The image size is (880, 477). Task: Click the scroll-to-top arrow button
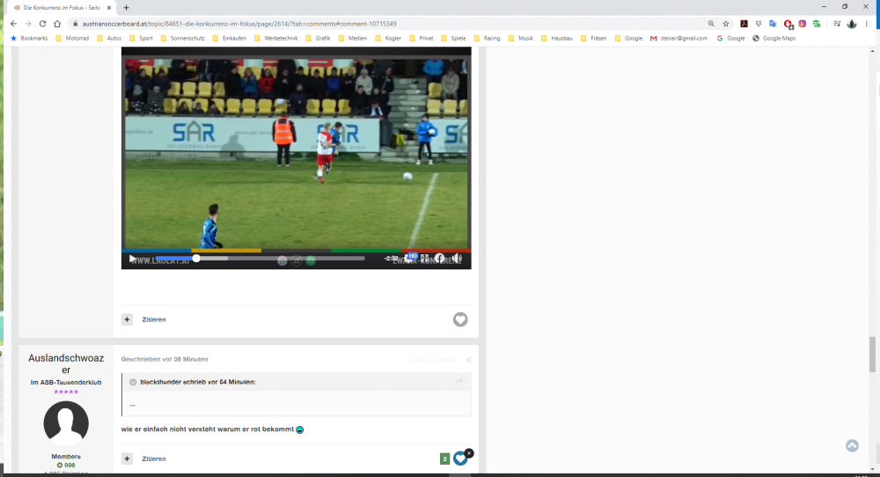[x=852, y=445]
